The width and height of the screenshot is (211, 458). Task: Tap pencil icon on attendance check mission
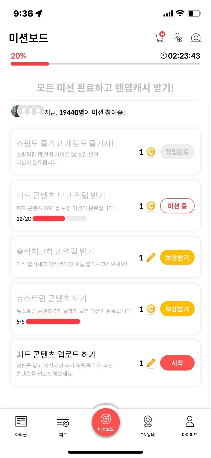pos(151,258)
